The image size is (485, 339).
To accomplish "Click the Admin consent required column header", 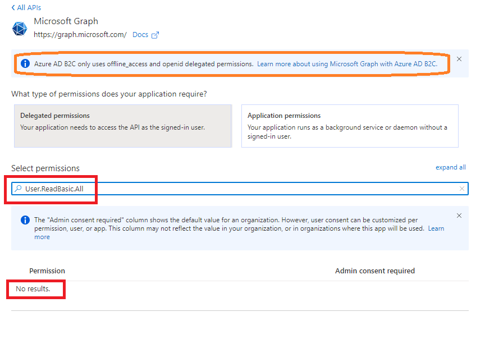I will pos(375,271).
